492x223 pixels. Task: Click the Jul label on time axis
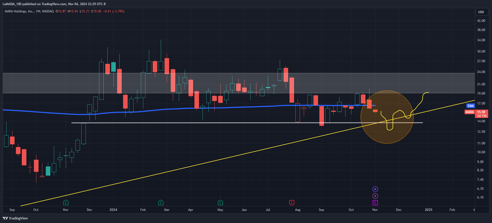click(x=268, y=210)
